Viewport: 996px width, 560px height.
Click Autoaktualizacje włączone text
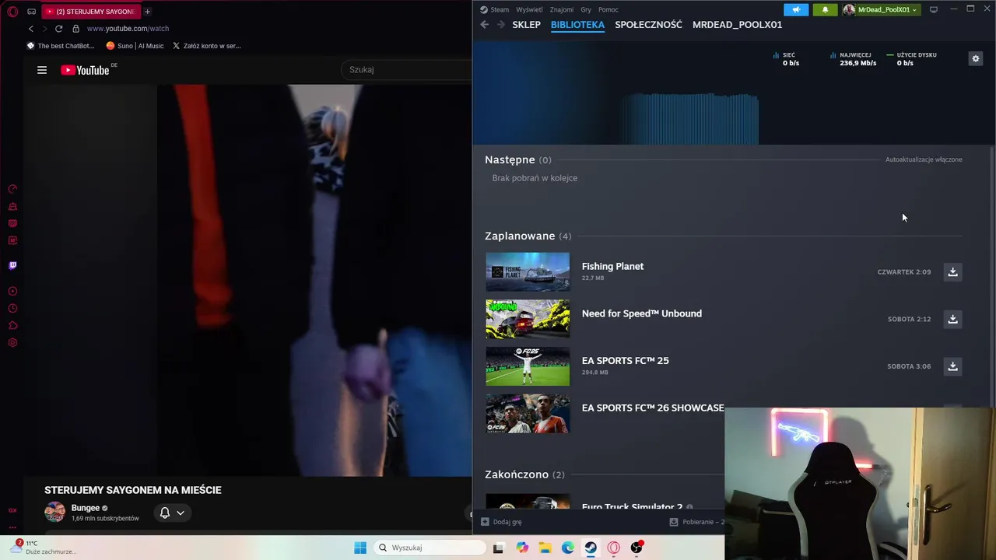pos(924,159)
